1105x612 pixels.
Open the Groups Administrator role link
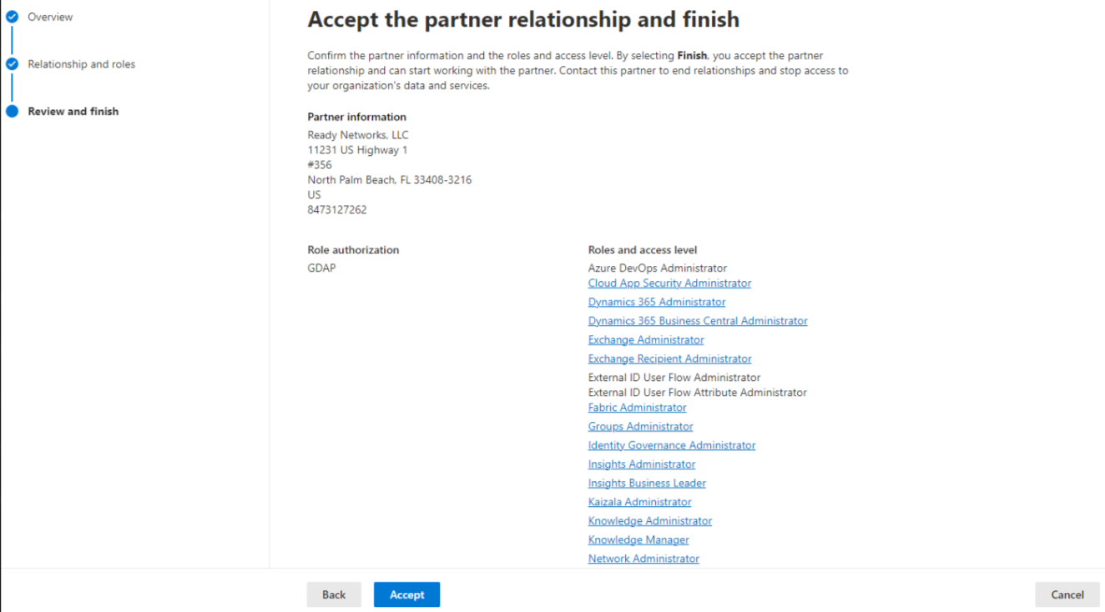click(x=640, y=427)
